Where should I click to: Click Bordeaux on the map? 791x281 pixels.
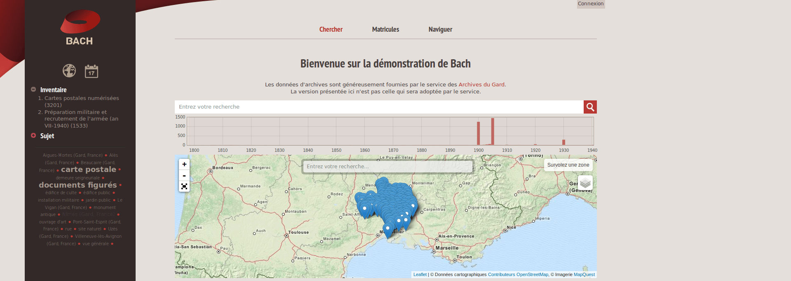[x=223, y=168]
